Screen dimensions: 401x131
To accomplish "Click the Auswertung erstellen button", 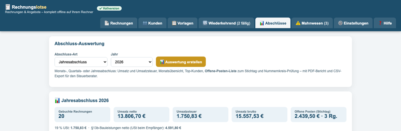I will coord(181,62).
